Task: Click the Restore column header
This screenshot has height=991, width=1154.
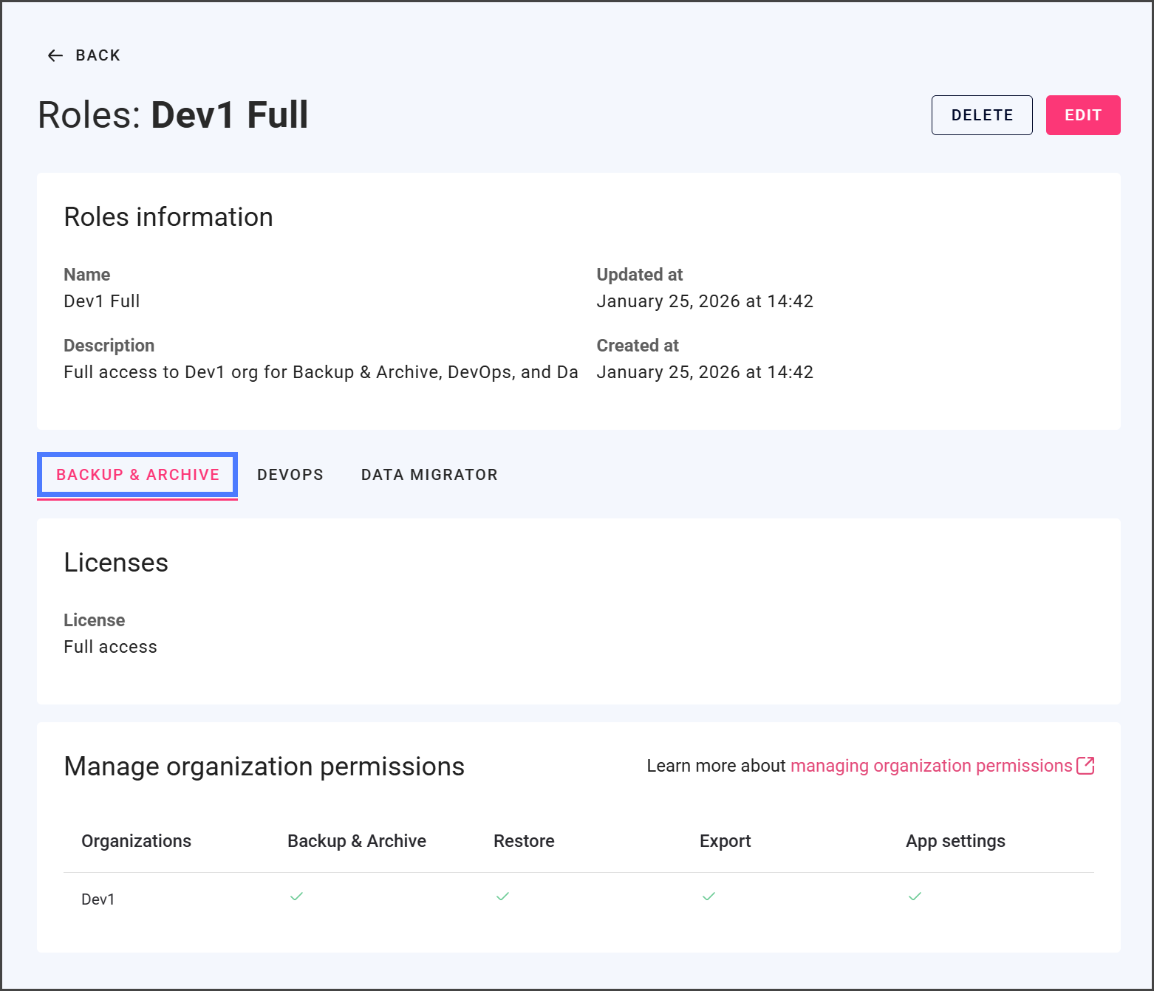Action: click(524, 841)
